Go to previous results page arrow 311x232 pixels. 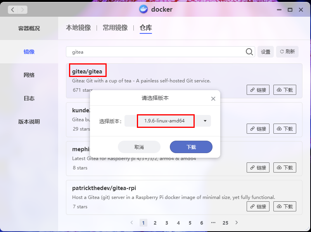point(132,223)
